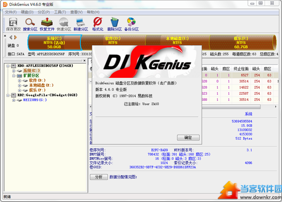Click the end cylinder value 14622
The image size is (282, 202).
243,87
